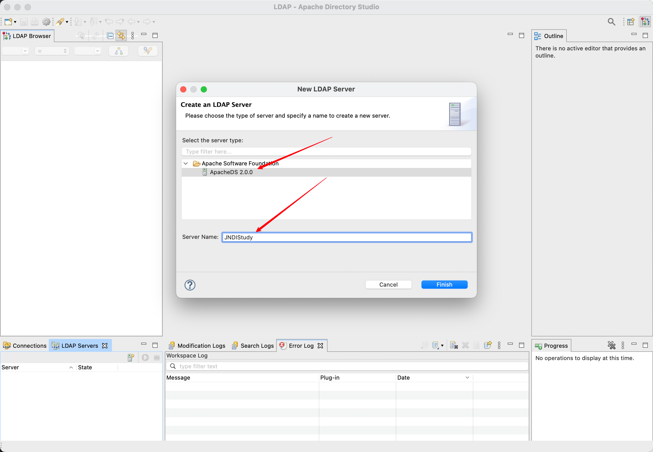Click the Back navigation arrow icon

(131, 22)
